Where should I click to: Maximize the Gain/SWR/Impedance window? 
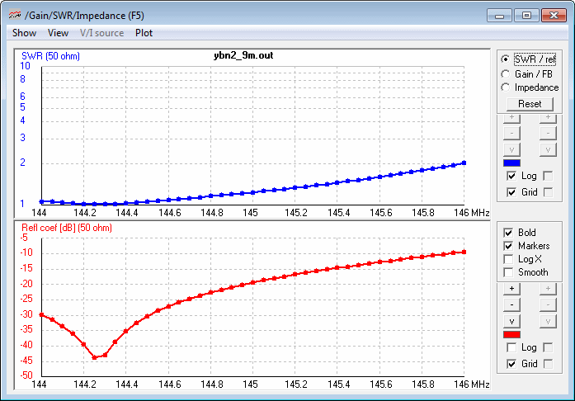coord(525,15)
